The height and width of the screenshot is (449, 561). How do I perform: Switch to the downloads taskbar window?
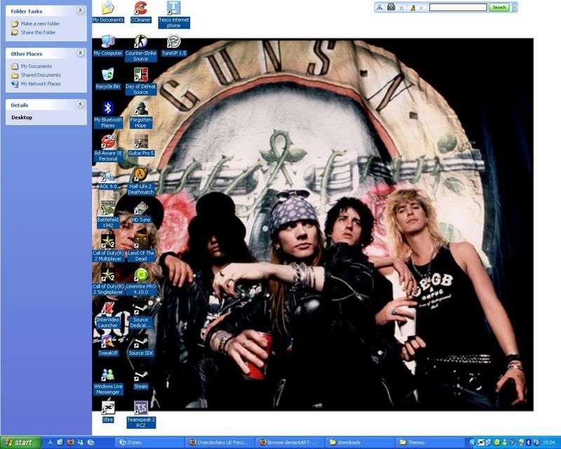358,443
